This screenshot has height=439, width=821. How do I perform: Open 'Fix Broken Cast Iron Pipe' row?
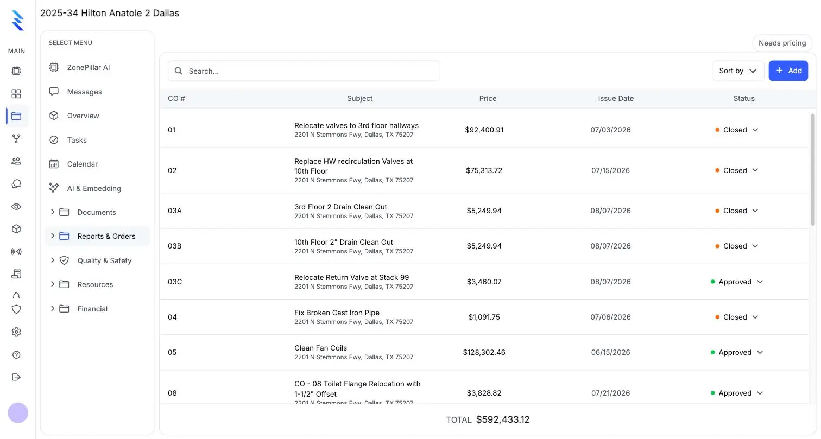484,317
